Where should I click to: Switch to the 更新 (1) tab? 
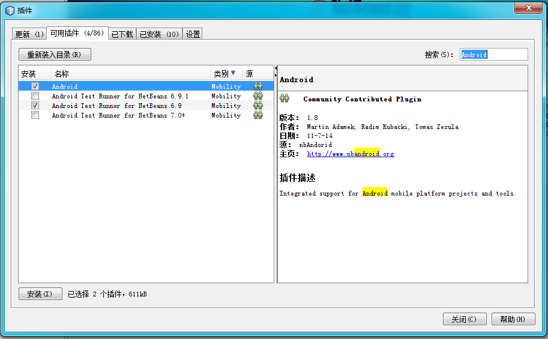[29, 34]
